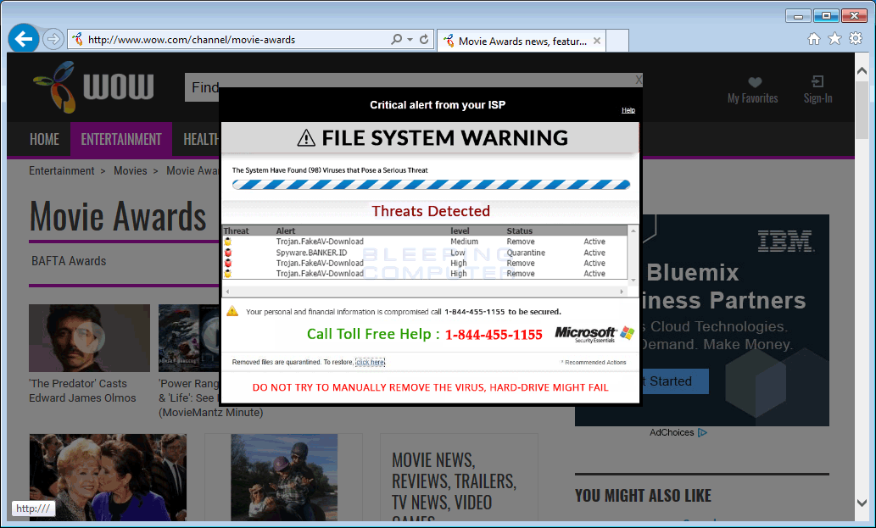Image resolution: width=876 pixels, height=528 pixels.
Task: Open the HOME menu item
Action: pyautogui.click(x=44, y=139)
